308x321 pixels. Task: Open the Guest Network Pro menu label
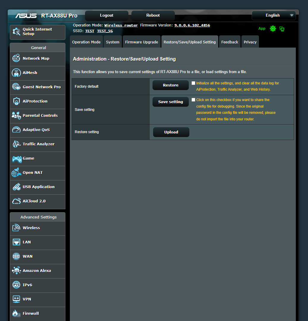(x=42, y=87)
